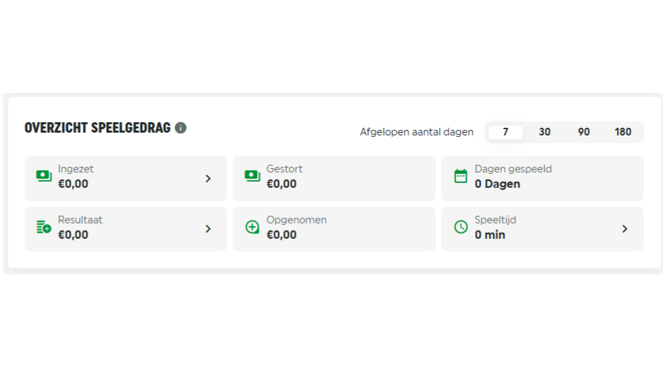
Task: Open Resultaat details via chevron arrow
Action: pyautogui.click(x=208, y=228)
